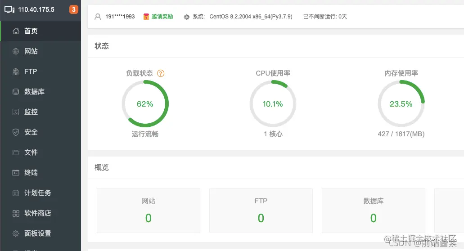Click the server monitor icon beside 110.40.175.5
Screen dimensions: 464x251
pos(9,9)
